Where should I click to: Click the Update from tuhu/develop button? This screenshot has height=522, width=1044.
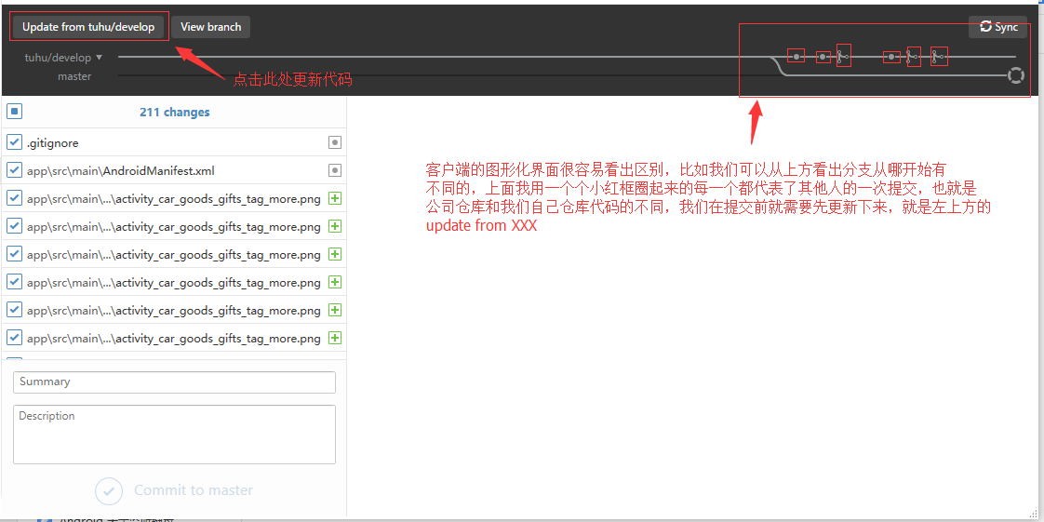(x=88, y=27)
